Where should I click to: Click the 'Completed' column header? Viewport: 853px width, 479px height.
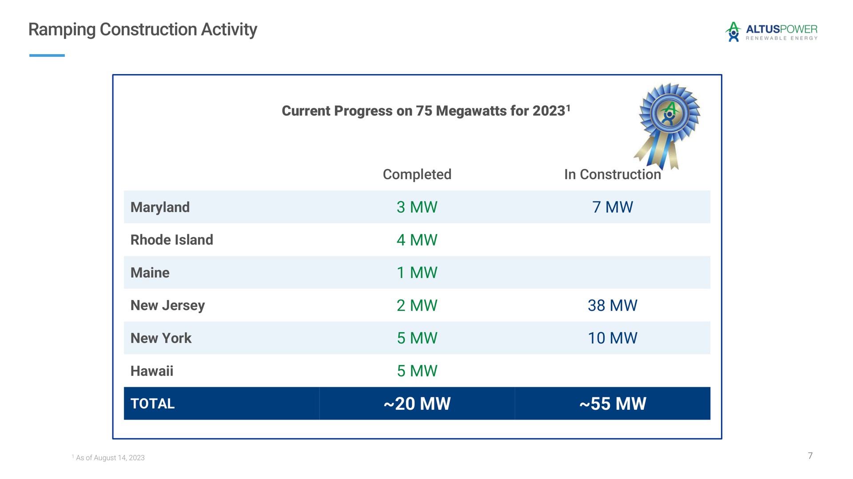click(417, 174)
